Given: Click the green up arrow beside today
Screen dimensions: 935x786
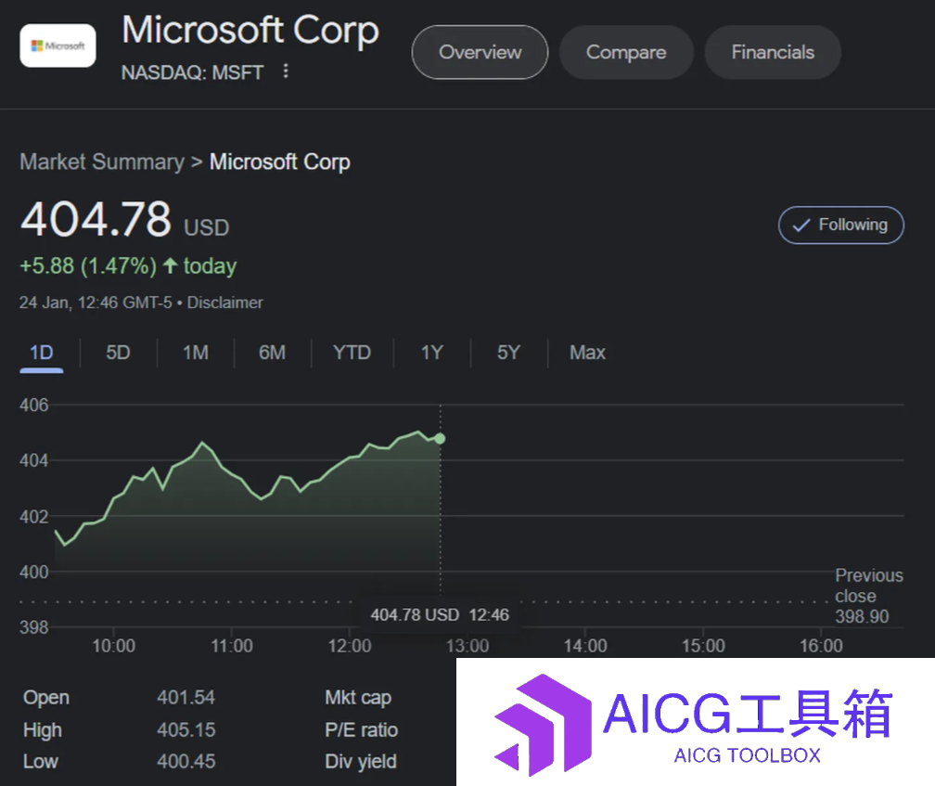Looking at the screenshot, I should 170,266.
